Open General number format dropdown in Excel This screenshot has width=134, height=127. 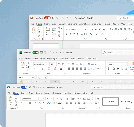pyautogui.click(x=126, y=64)
